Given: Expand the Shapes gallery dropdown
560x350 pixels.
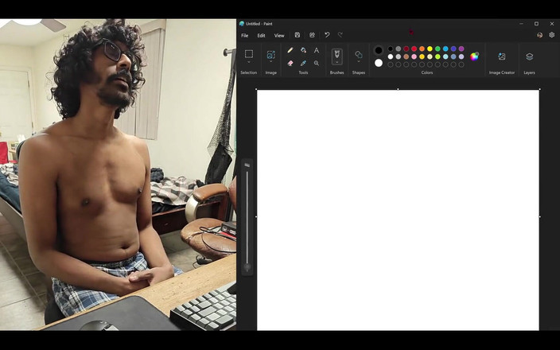Looking at the screenshot, I should [359, 62].
